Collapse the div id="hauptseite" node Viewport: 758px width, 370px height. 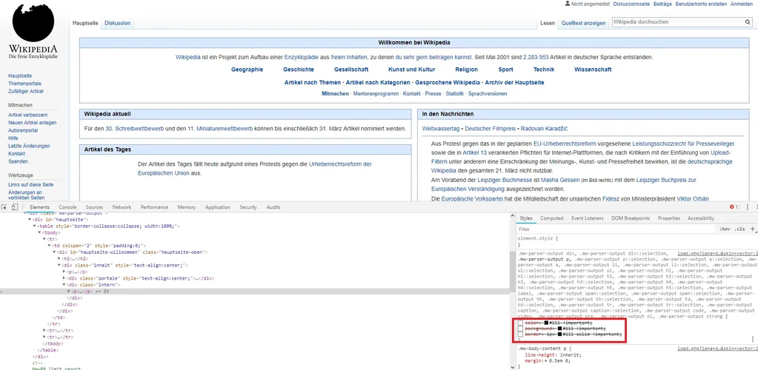(x=30, y=219)
